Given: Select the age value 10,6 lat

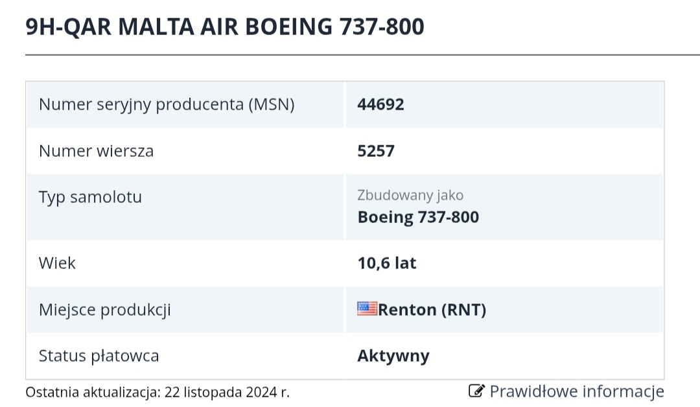Looking at the screenshot, I should coord(386,263).
